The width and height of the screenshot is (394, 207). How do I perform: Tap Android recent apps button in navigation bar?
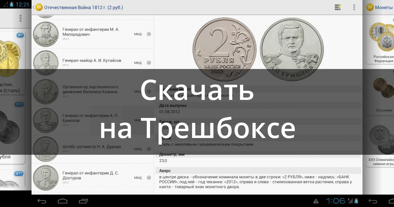(83, 201)
